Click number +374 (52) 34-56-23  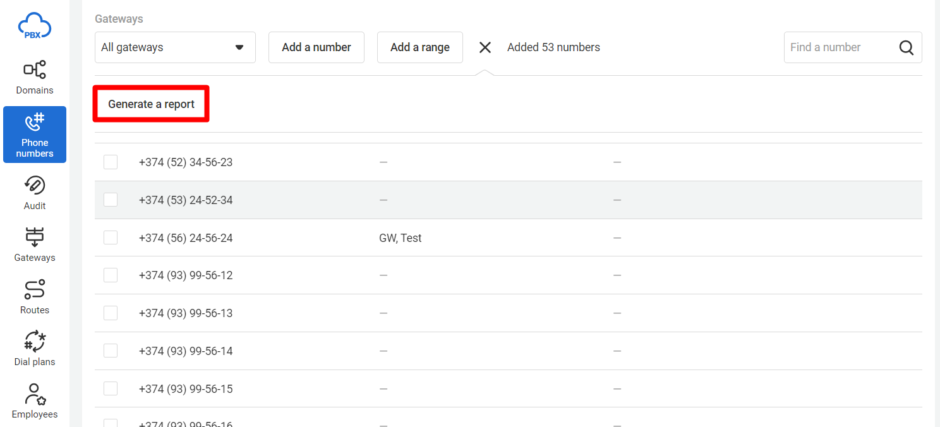tap(186, 162)
